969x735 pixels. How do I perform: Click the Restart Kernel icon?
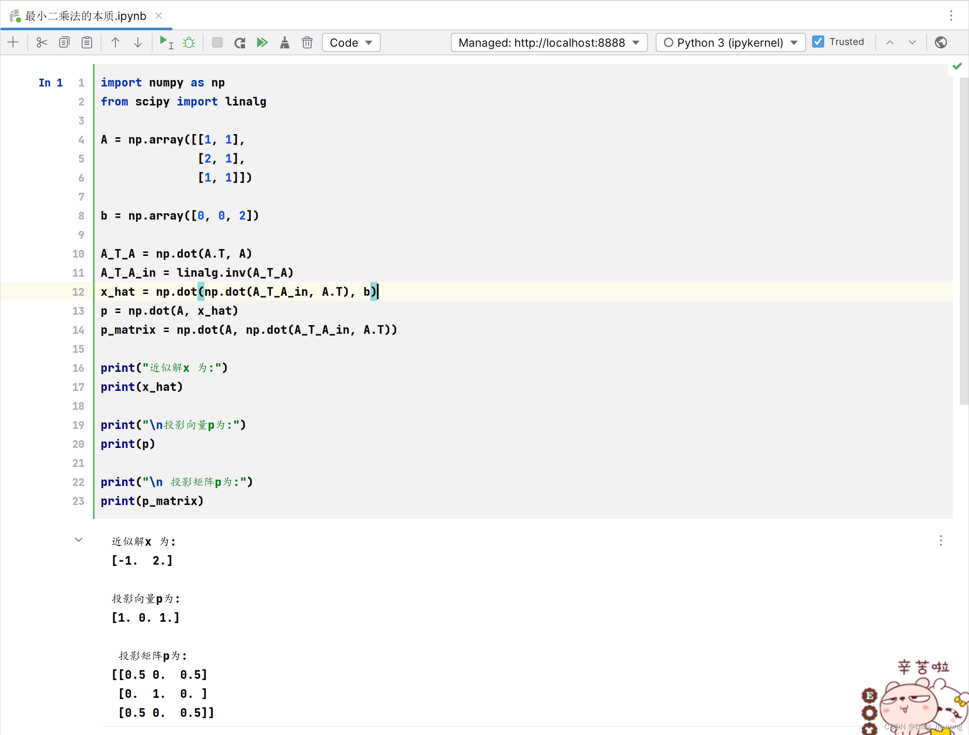(x=240, y=42)
